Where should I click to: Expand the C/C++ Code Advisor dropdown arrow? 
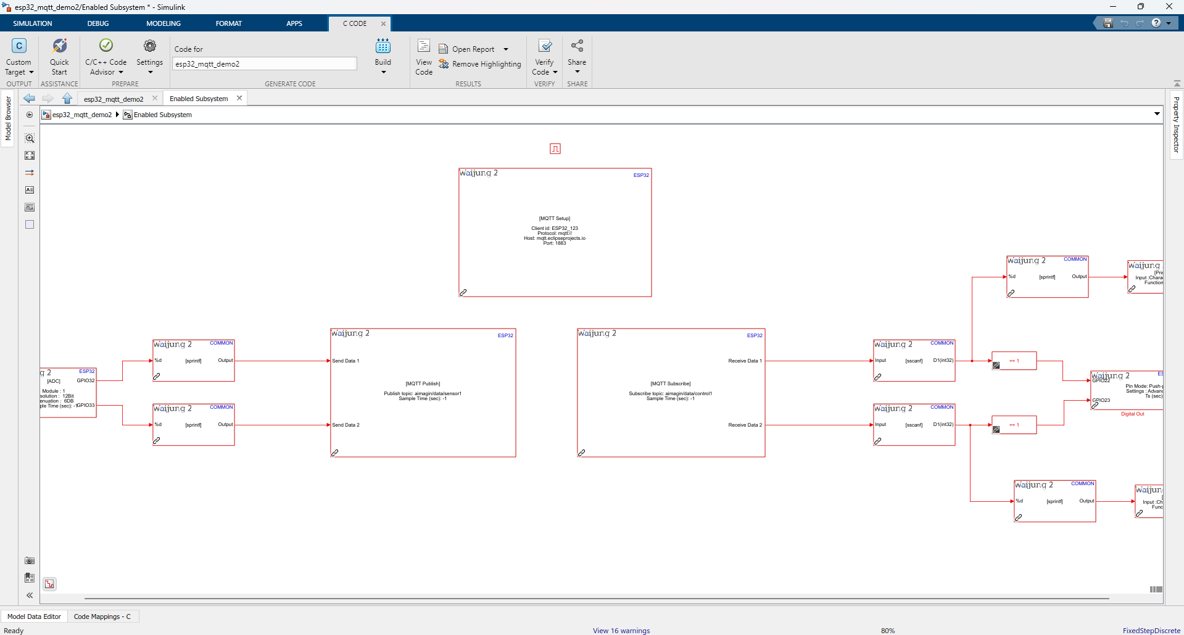coord(121,72)
